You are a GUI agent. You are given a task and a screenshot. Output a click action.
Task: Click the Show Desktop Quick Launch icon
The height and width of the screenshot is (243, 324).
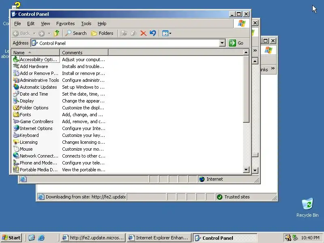coord(32,238)
